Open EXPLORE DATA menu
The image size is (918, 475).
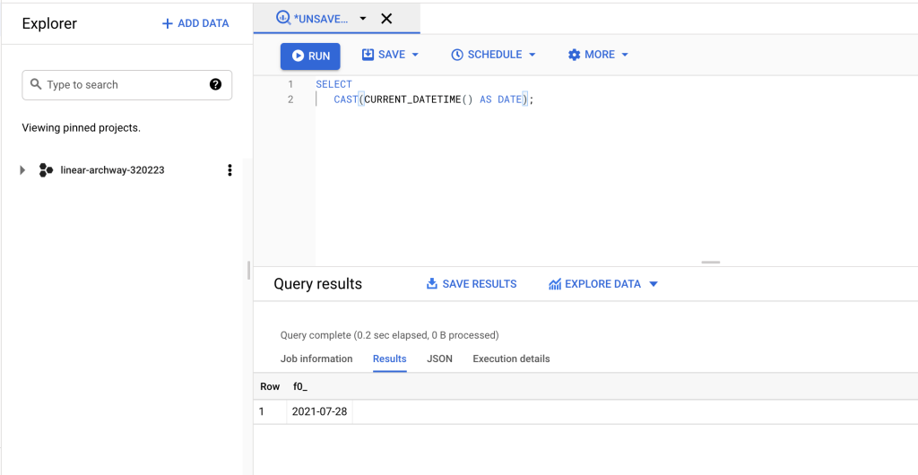(x=603, y=284)
